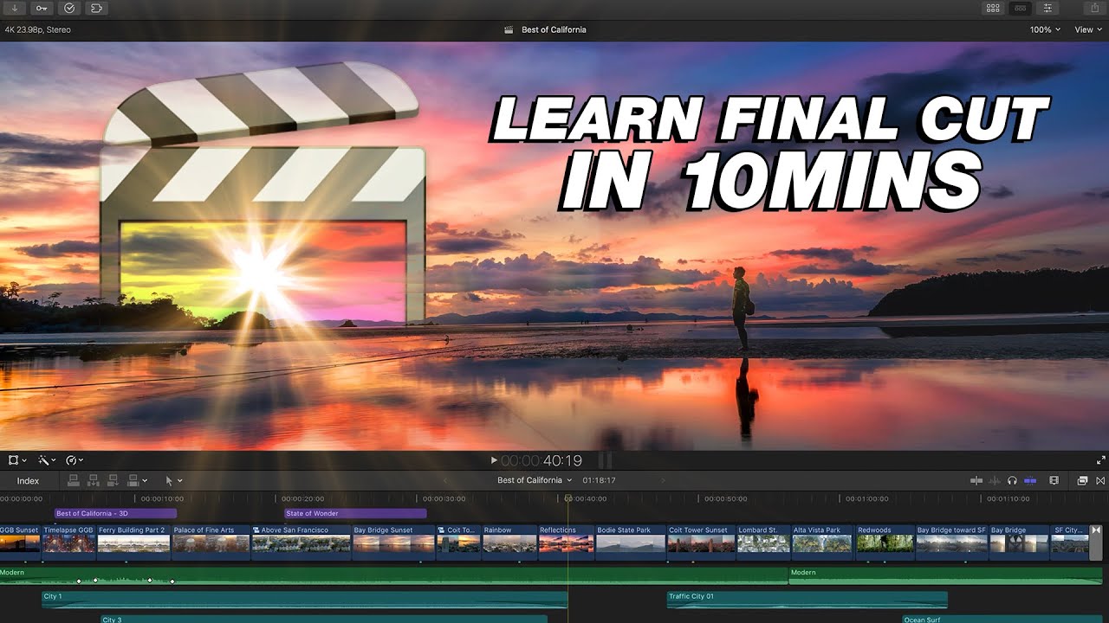1109x623 pixels.
Task: Open the Best of California project dropdown in timeline
Action: [535, 480]
